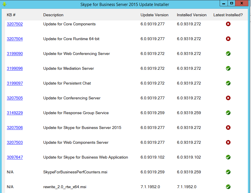
Task: Click green checkmark for Web Conferencing Server
Action: (x=228, y=54)
